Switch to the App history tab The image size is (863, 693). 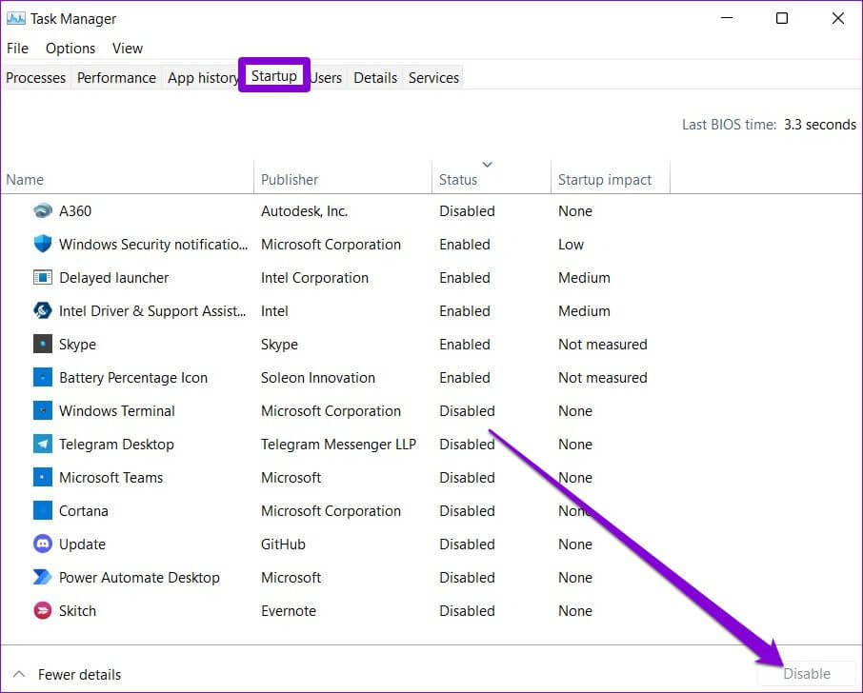(x=203, y=77)
